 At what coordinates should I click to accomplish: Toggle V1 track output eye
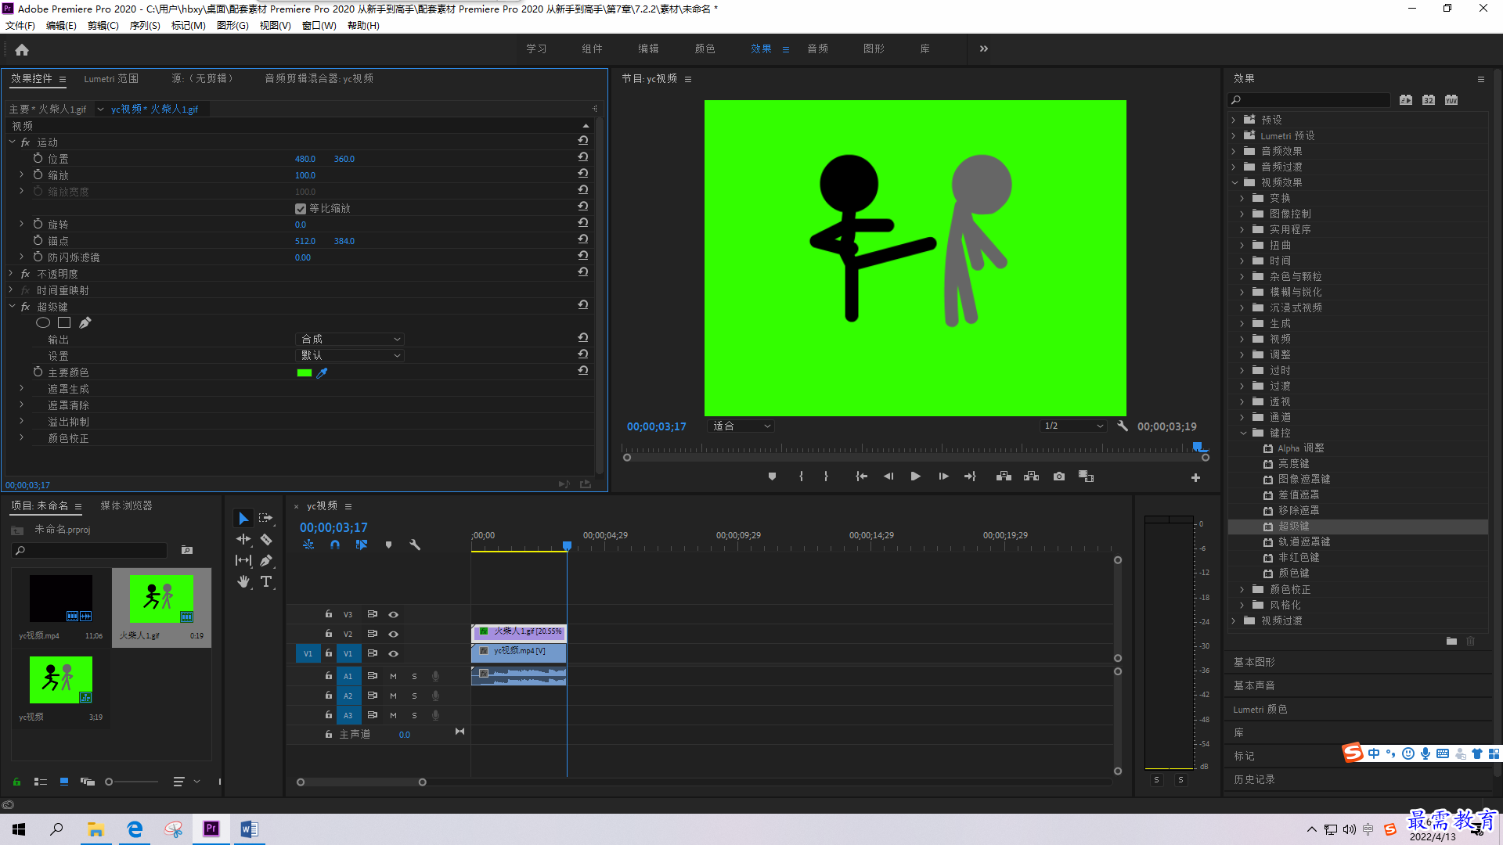tap(394, 654)
